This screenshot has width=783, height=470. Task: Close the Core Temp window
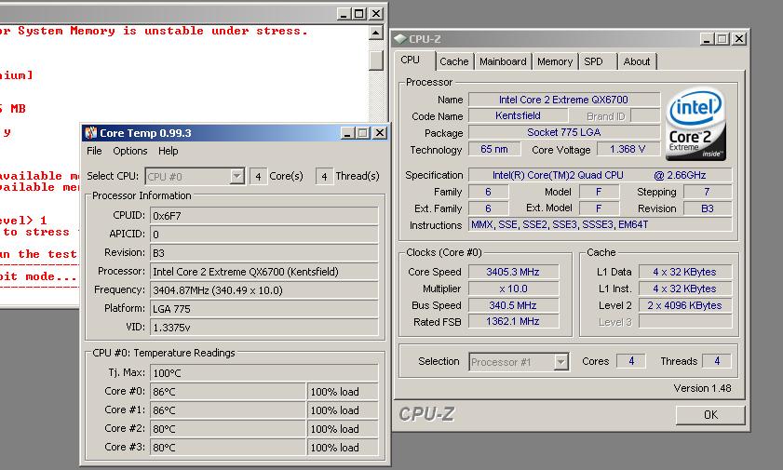[380, 133]
